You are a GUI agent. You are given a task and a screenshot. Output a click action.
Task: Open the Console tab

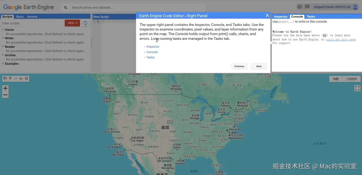coord(297,17)
